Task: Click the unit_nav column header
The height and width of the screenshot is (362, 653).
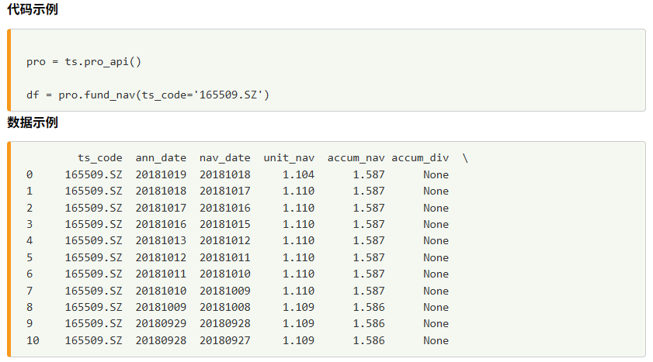Action: 289,158
